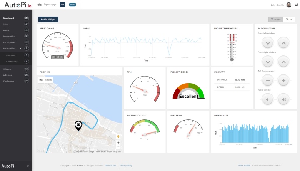Viewport: 300px width, 171px height.
Task: Increase the A/C temperature
Action: [x=283, y=81]
